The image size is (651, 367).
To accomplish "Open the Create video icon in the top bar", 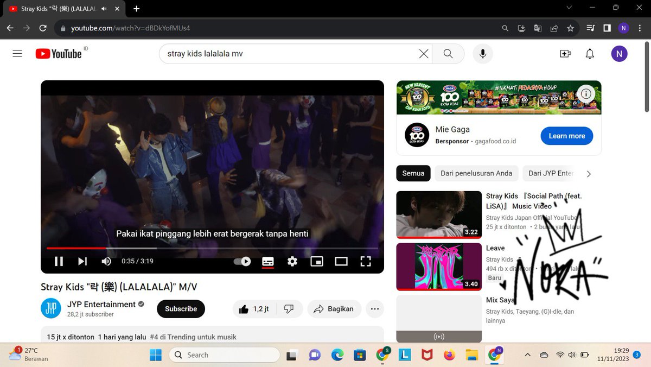I will [x=565, y=54].
